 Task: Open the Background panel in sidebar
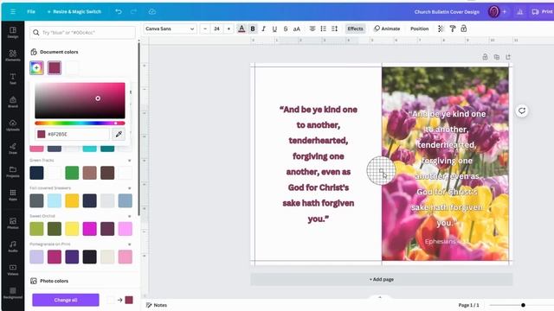pos(13,293)
